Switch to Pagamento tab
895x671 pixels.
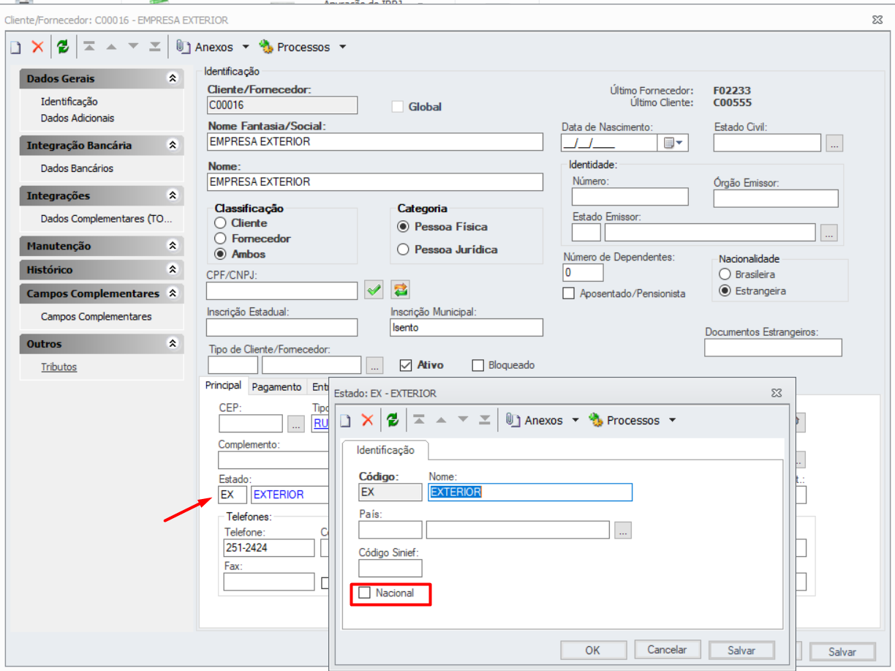276,387
